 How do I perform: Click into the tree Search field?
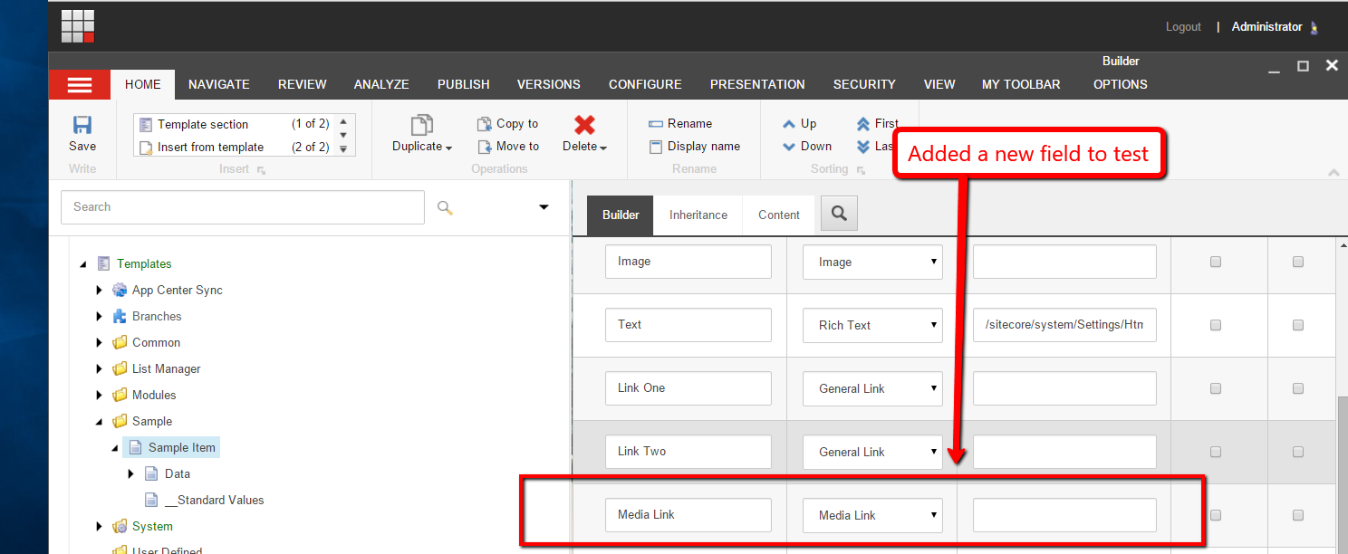tap(242, 207)
